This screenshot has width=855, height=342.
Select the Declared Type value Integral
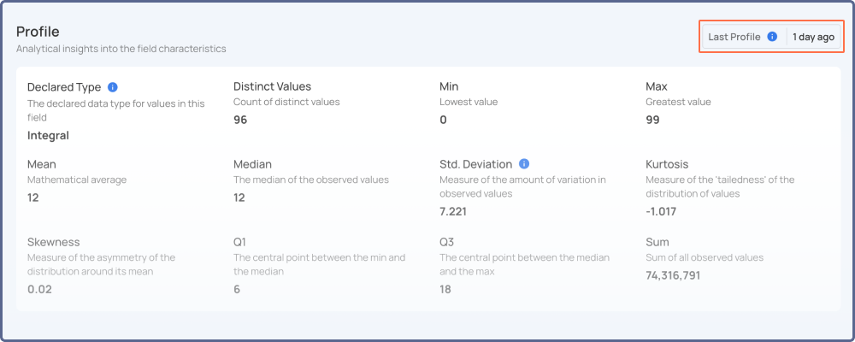[48, 136]
